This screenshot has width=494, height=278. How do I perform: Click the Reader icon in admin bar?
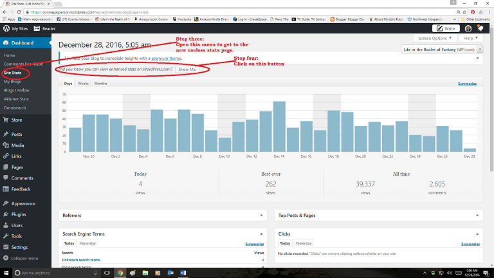(x=37, y=28)
